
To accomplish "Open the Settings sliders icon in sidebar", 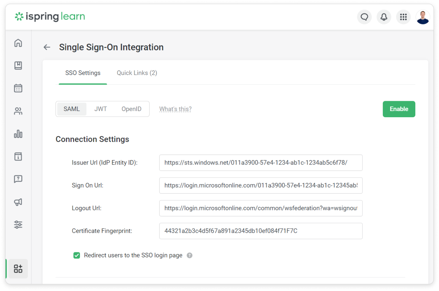I will coord(18,225).
